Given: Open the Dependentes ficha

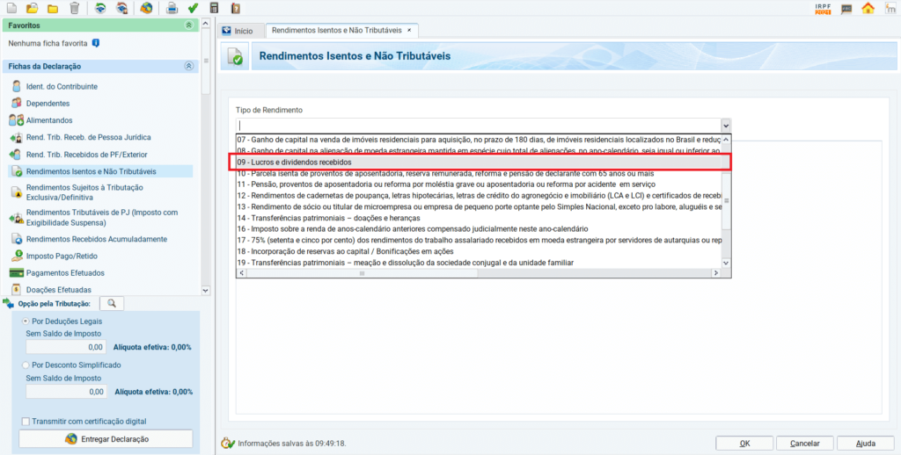Looking at the screenshot, I should tap(48, 104).
